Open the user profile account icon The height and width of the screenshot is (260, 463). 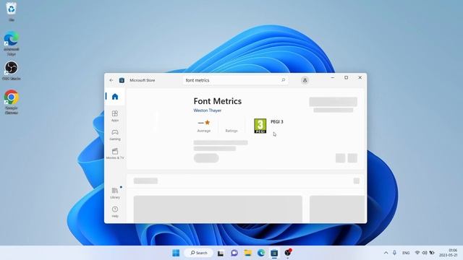pos(305,80)
